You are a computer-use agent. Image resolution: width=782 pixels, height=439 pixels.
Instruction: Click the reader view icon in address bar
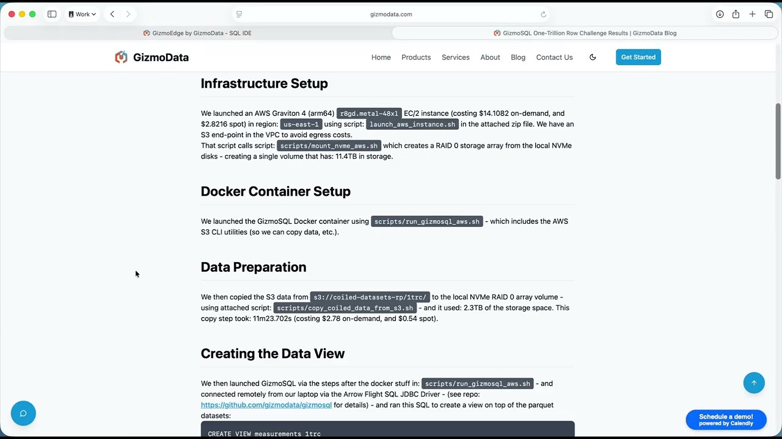click(239, 14)
